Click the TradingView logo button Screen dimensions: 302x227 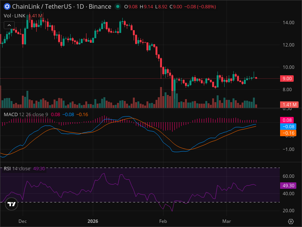[12, 204]
